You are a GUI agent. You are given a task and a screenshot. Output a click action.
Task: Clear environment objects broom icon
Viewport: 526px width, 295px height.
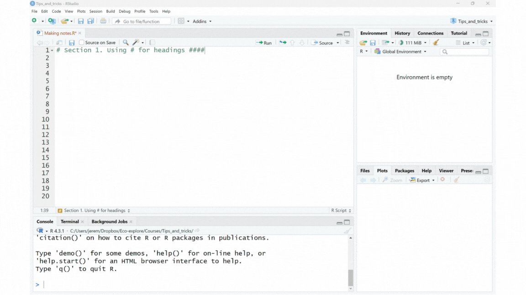tap(436, 42)
